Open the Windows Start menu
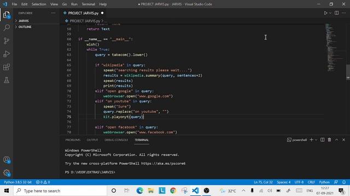Image resolution: width=350 pixels, height=196 pixels. [7, 191]
